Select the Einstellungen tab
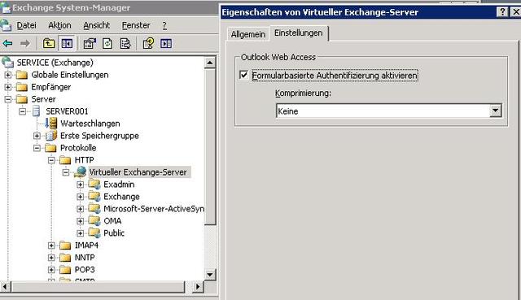Screen dimensions: 521x300 [299, 33]
